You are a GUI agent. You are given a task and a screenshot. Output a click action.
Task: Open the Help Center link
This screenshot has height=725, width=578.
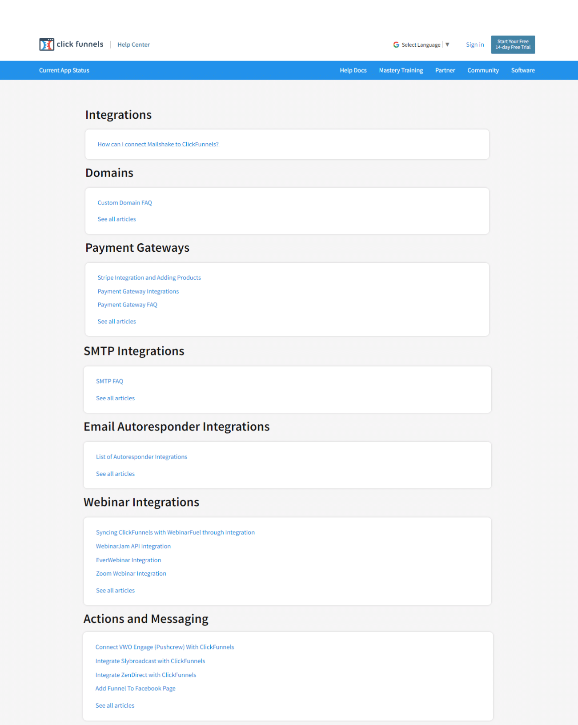[x=133, y=44]
